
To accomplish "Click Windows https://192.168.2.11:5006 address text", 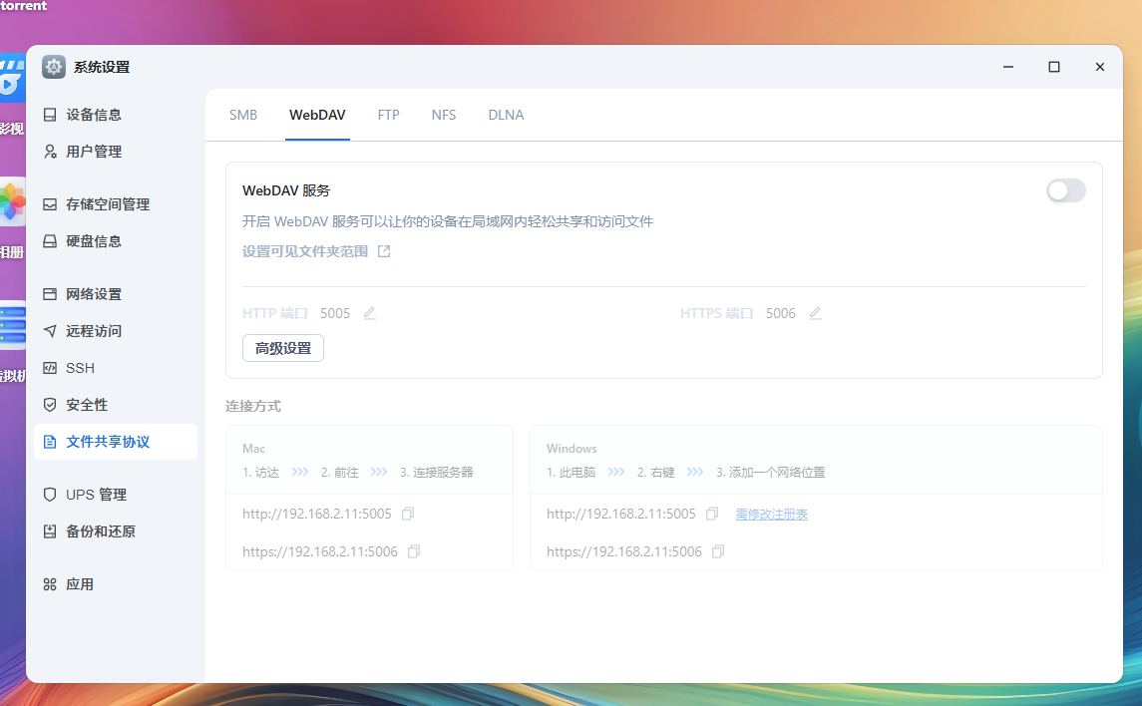I will [624, 551].
